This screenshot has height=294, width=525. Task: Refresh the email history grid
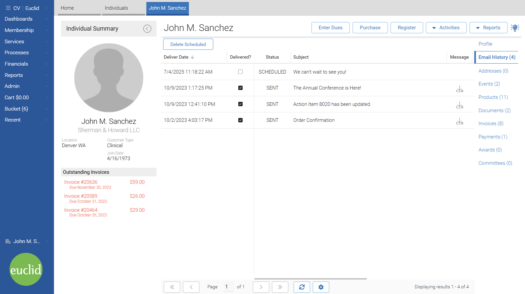(302, 287)
